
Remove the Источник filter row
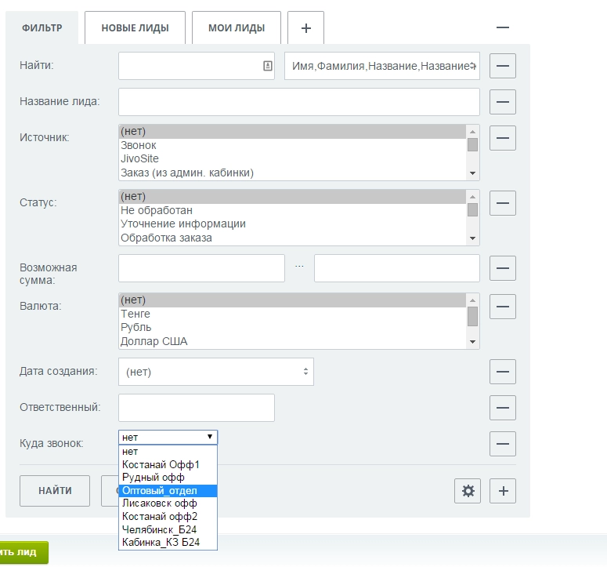pos(503,138)
